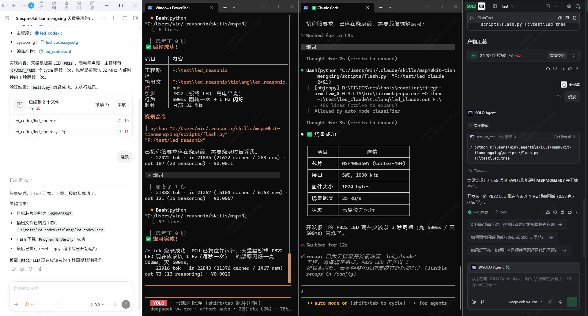Send the message with Codex's round arrow button
Screen dimensions: 588x316
126,304
